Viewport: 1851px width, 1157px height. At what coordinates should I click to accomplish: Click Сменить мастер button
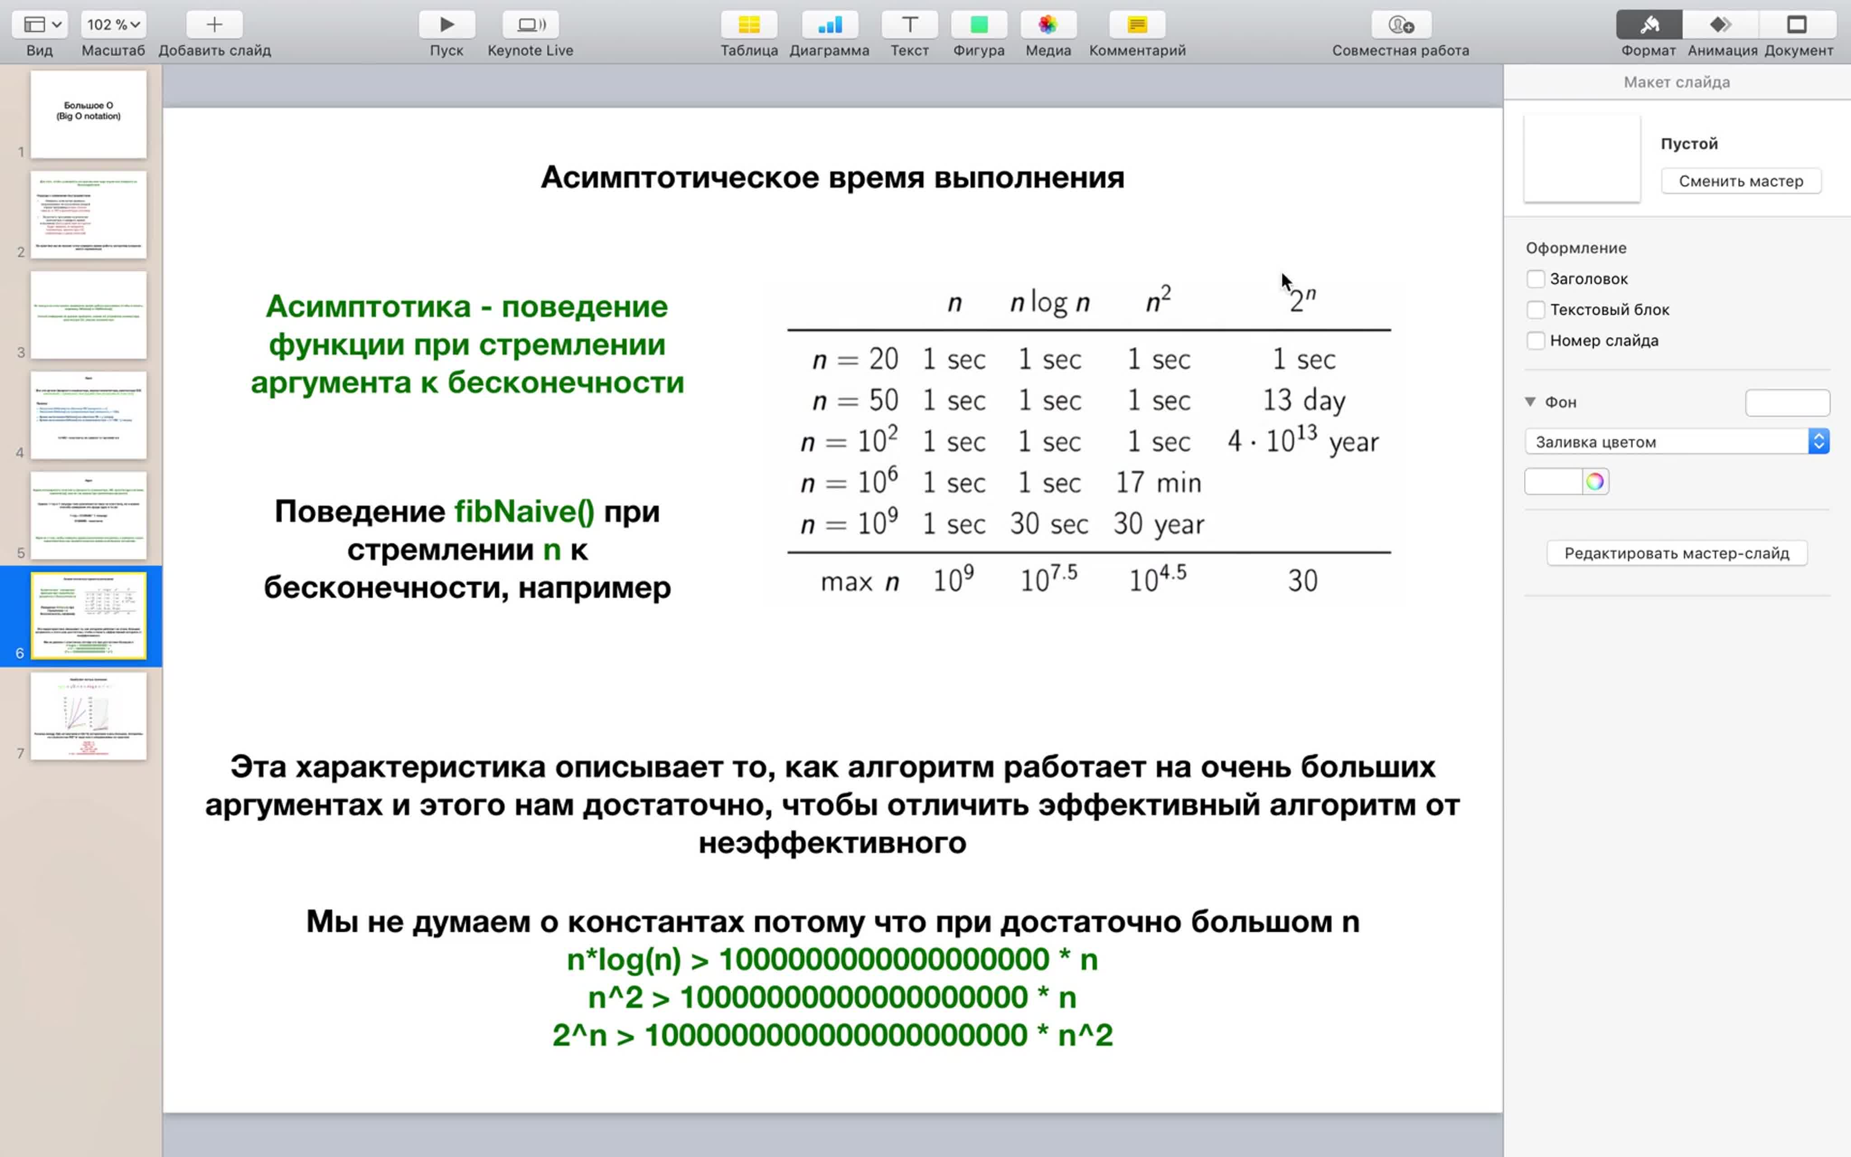click(1741, 181)
